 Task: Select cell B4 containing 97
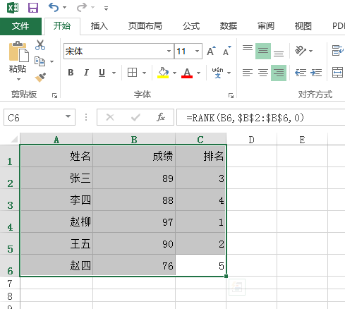[134, 222]
